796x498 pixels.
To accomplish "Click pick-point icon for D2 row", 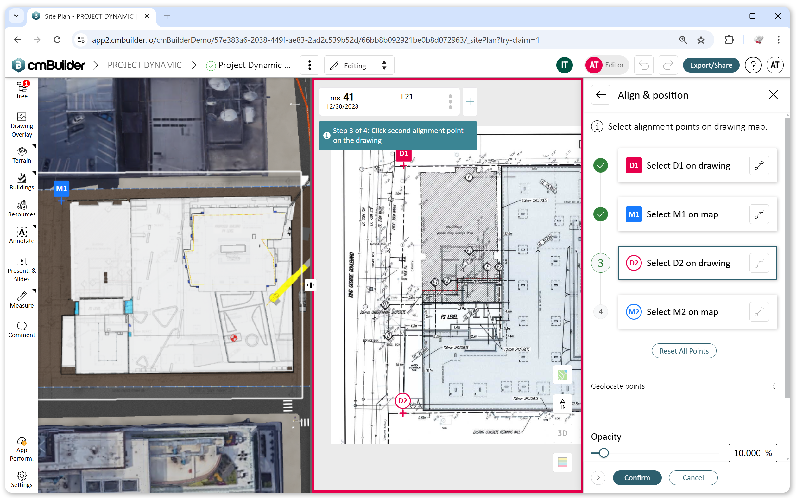I will coord(759,263).
